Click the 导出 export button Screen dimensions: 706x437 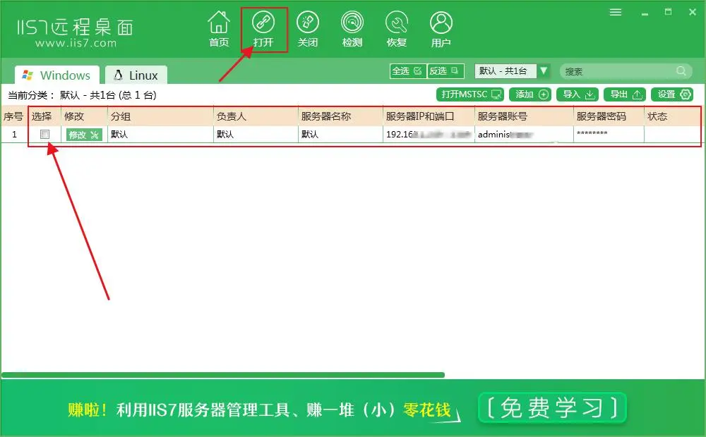(x=625, y=94)
